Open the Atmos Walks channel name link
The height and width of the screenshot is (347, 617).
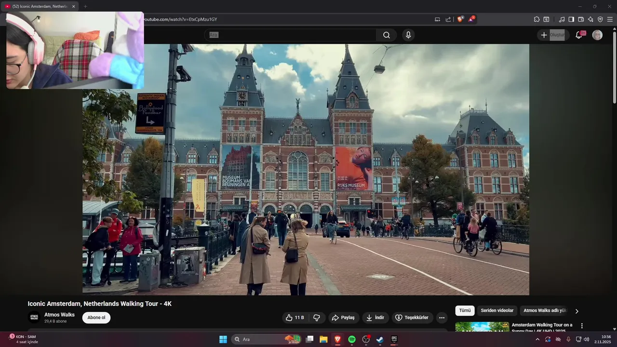click(x=59, y=315)
